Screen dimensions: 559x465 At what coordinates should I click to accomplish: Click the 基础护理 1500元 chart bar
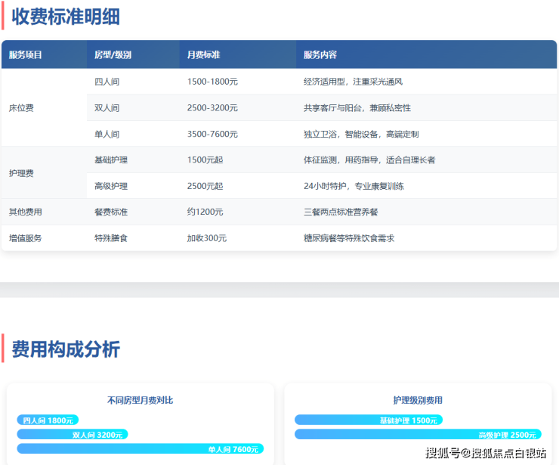[368, 420]
